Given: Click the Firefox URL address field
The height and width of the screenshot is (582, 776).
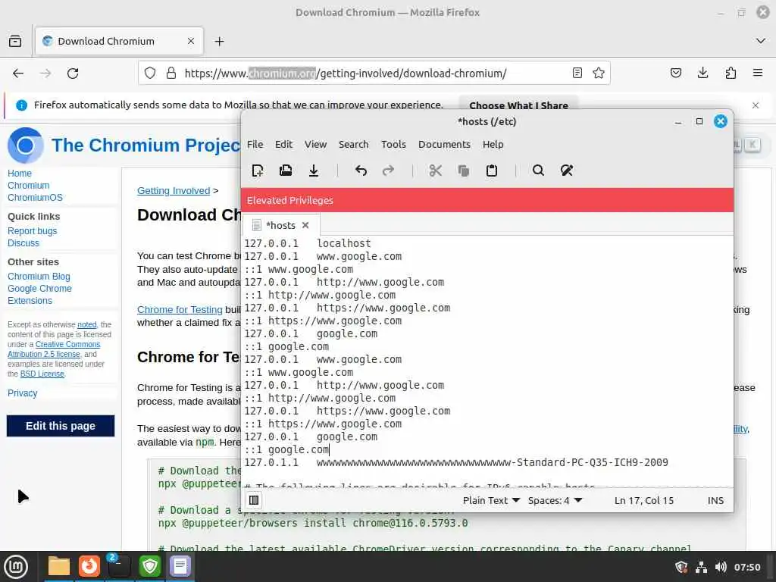Looking at the screenshot, I should [374, 74].
